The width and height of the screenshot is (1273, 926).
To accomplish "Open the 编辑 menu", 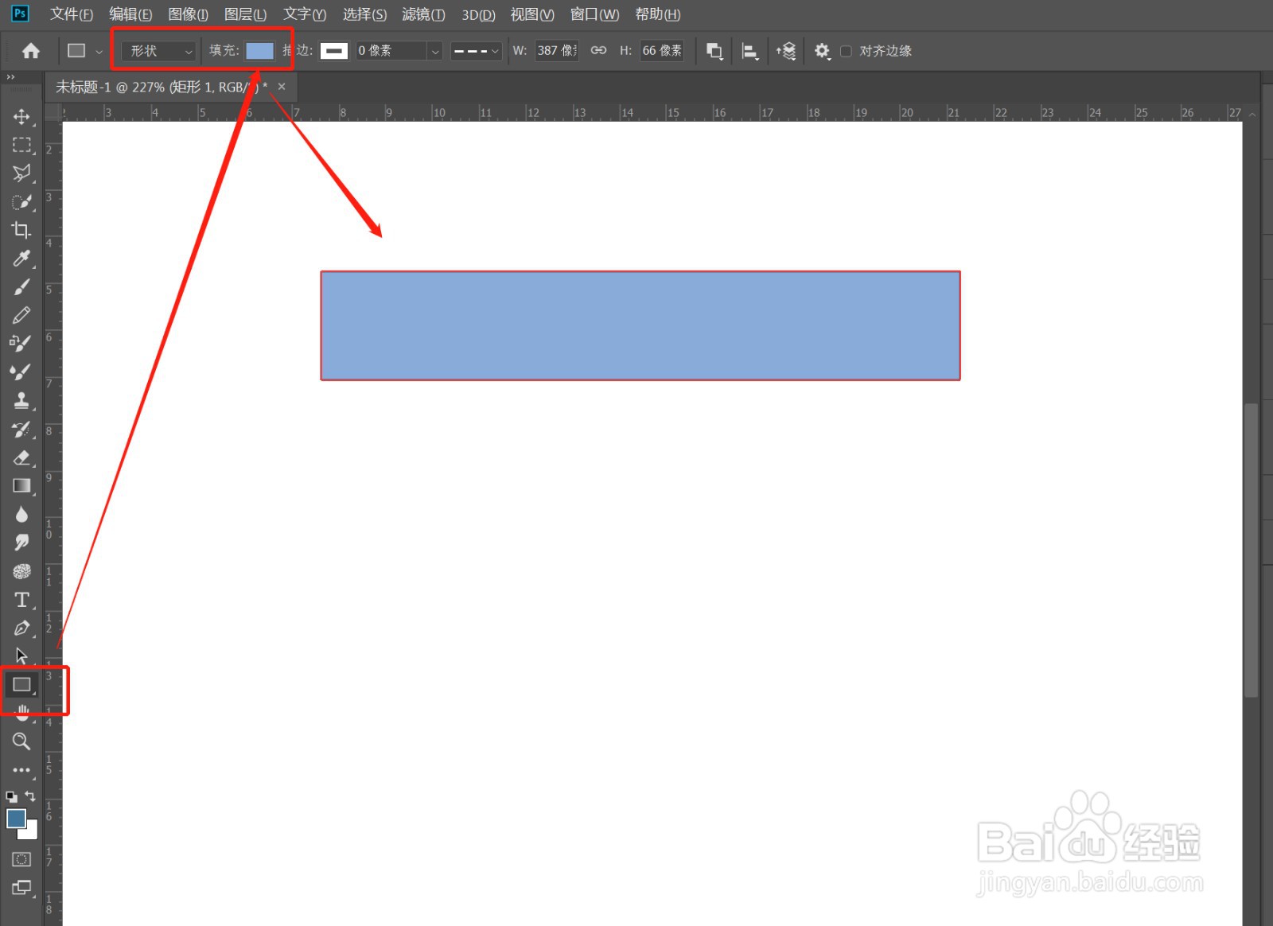I will point(130,14).
